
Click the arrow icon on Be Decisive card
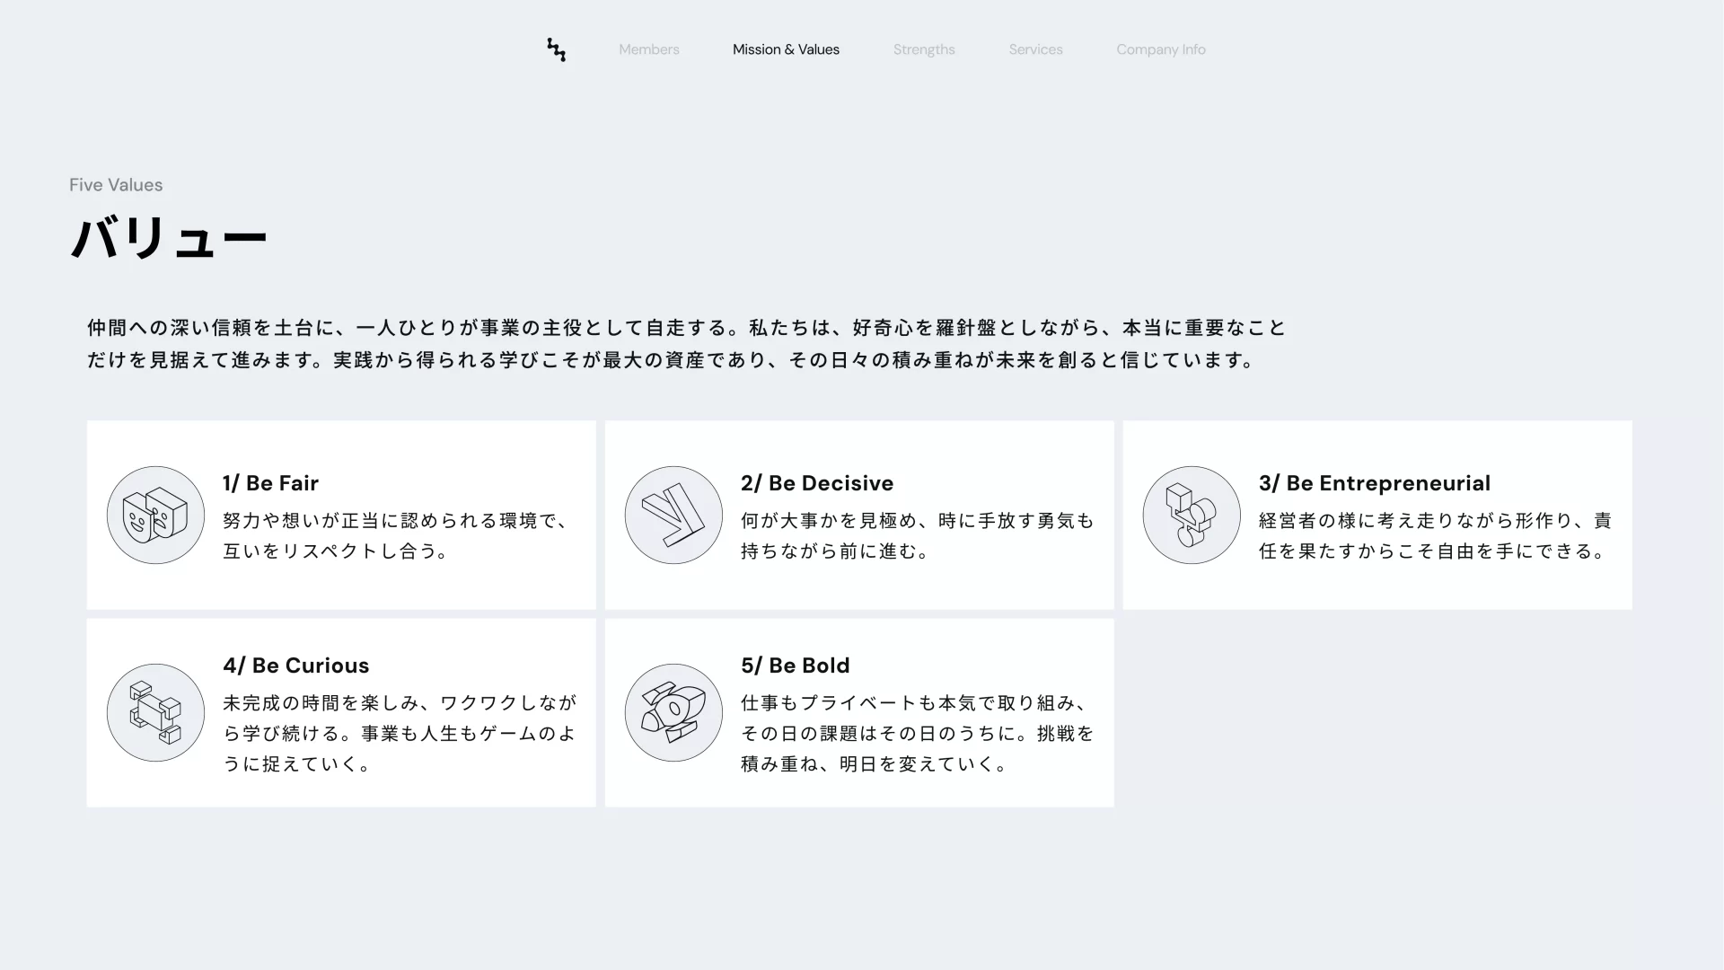(673, 515)
